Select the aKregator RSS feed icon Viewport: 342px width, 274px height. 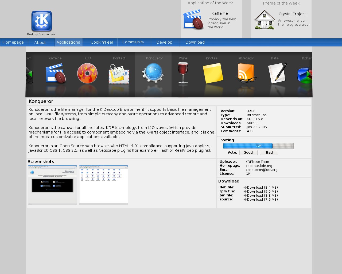[246, 73]
